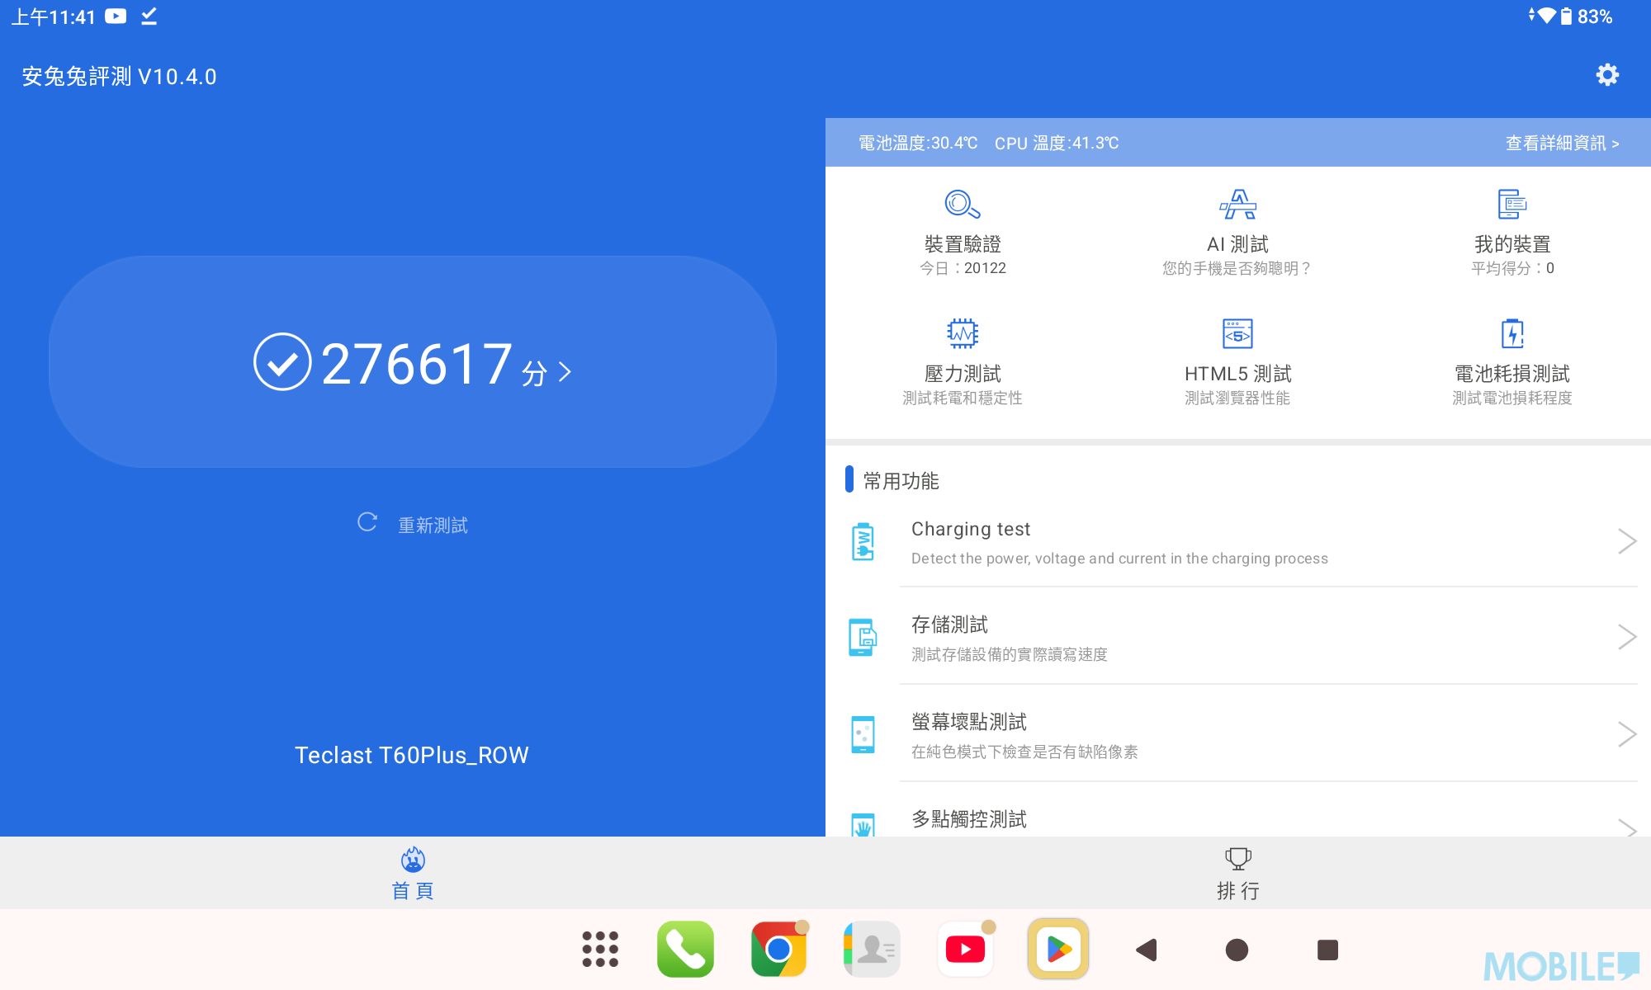
Task: Expand the storage test chevron
Action: (x=1626, y=637)
